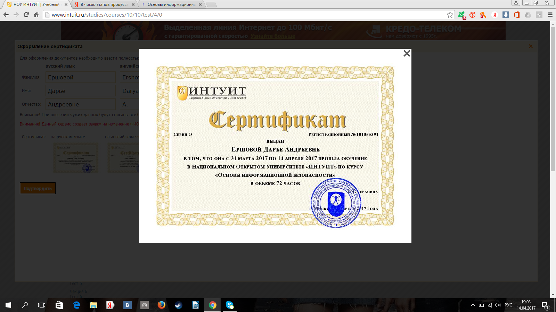Click the Фамилия field containing Ершовой
Viewport: 556px width, 312px height.
(x=81, y=77)
